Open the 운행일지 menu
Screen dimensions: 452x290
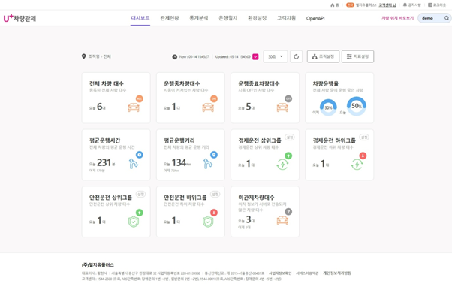pos(228,18)
